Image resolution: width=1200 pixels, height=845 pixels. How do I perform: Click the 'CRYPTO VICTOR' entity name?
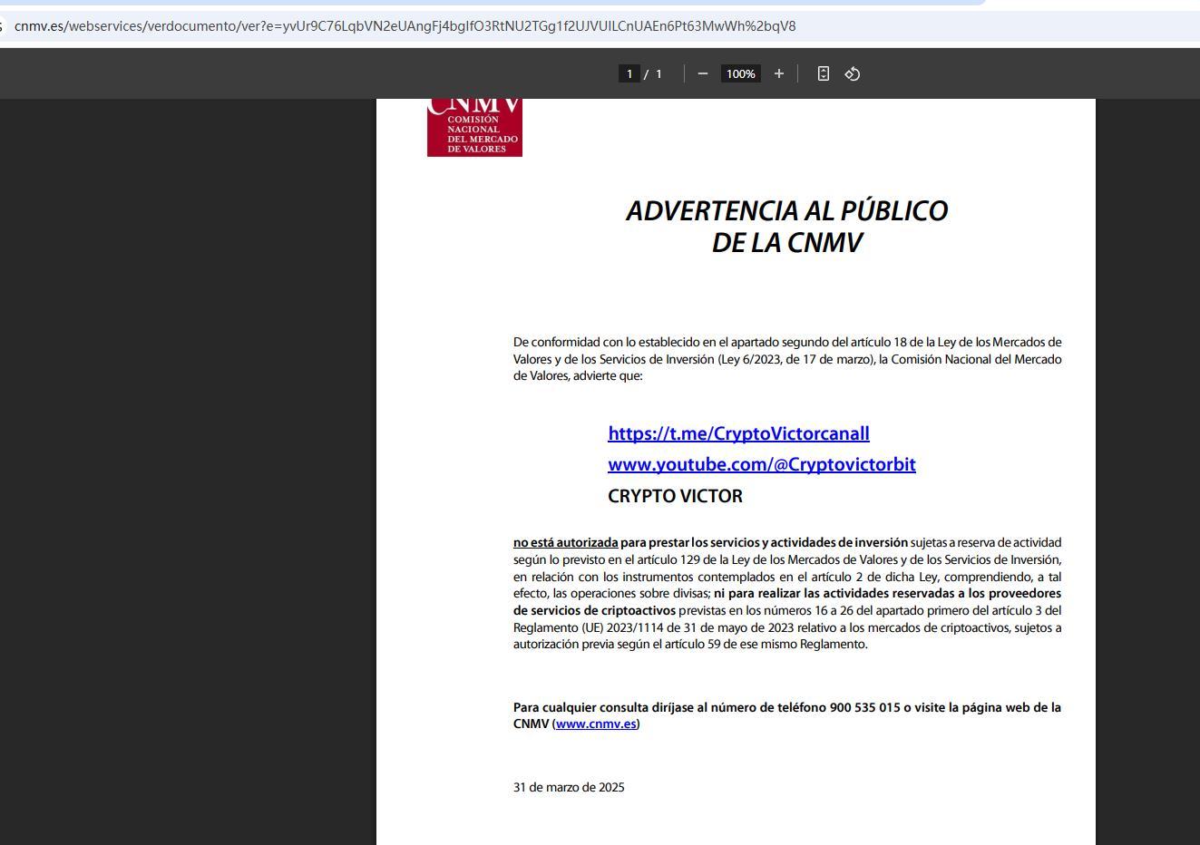pos(675,496)
